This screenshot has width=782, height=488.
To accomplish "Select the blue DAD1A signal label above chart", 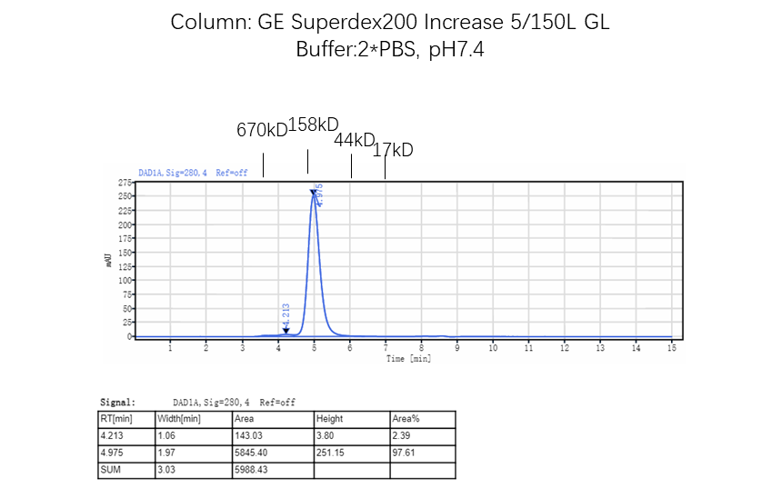I will point(193,172).
